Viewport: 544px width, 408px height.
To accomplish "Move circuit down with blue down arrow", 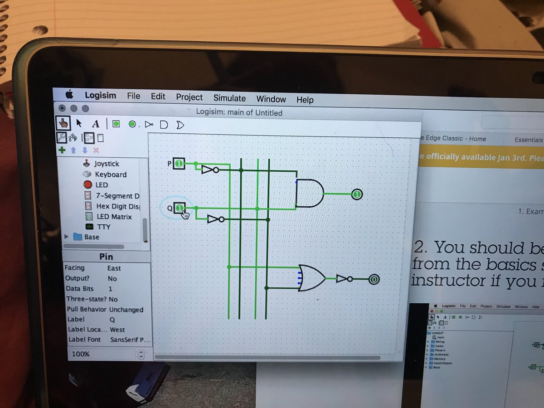I will 85,150.
